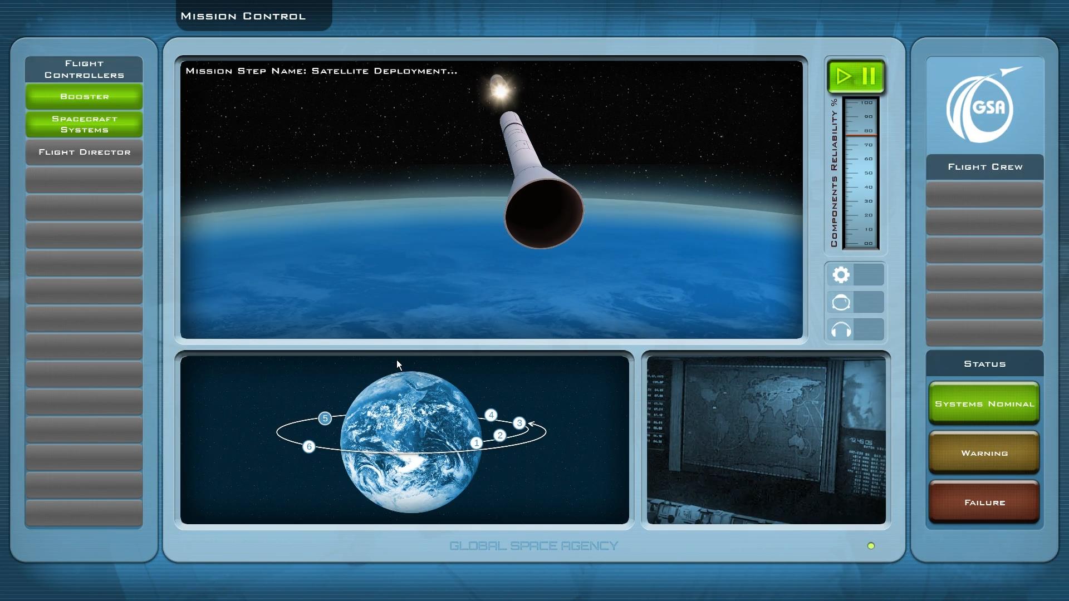
Task: Click the Components Reliability gauge
Action: [861, 173]
